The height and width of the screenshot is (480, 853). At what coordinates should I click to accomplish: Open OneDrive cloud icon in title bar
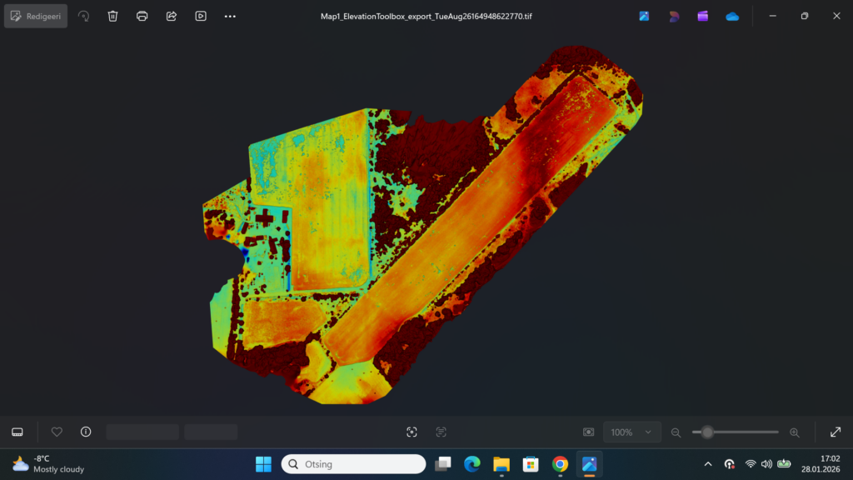click(732, 16)
